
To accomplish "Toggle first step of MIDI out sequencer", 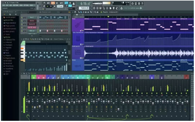I will 40,31.
